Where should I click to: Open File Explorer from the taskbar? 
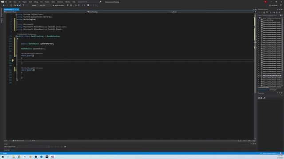click(14, 157)
